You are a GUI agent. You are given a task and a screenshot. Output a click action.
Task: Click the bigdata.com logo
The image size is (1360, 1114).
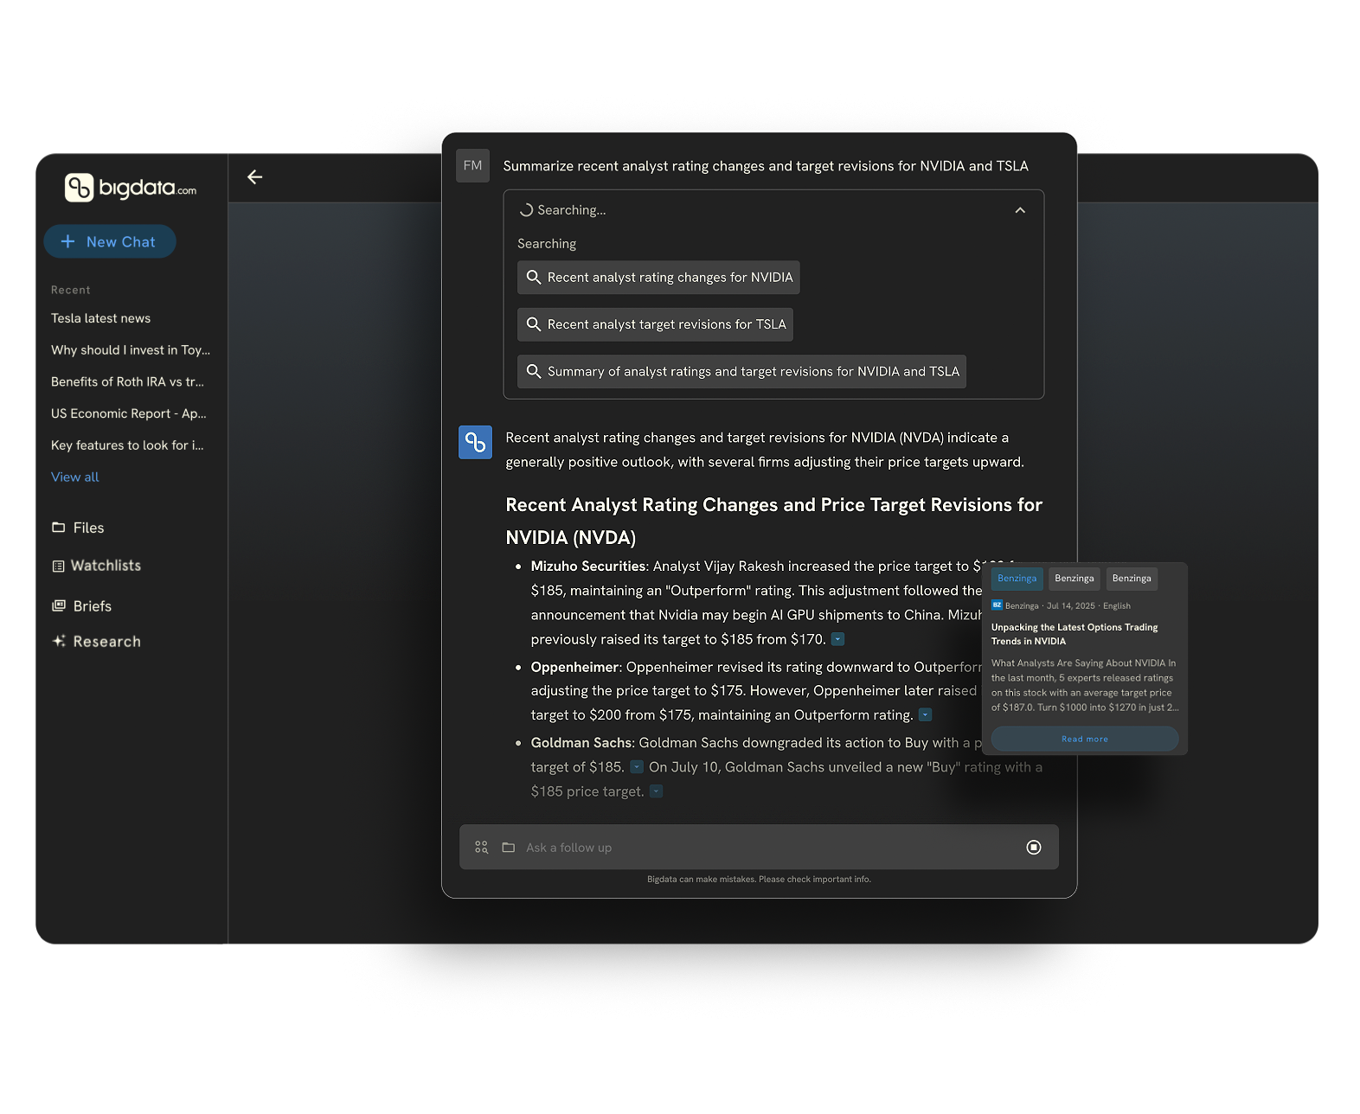click(x=131, y=187)
